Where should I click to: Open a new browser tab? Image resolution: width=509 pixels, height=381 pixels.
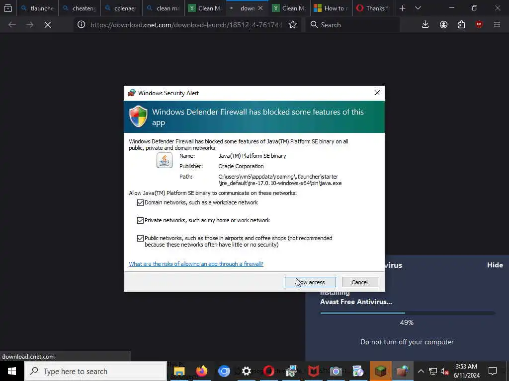(402, 8)
